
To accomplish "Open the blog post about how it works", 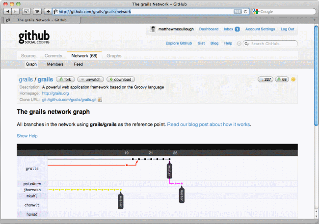I will click(209, 124).
